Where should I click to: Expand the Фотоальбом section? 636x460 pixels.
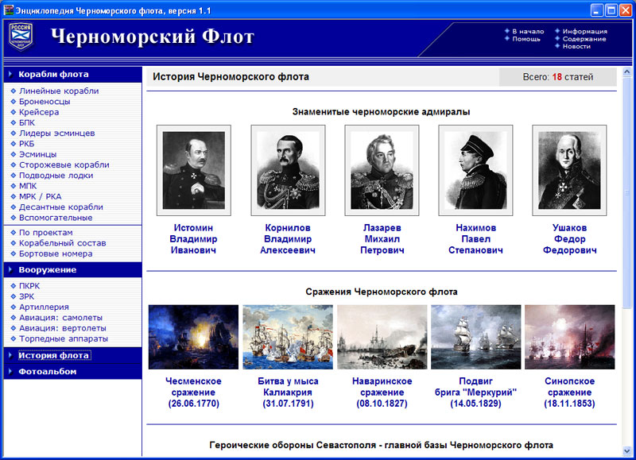(x=48, y=371)
